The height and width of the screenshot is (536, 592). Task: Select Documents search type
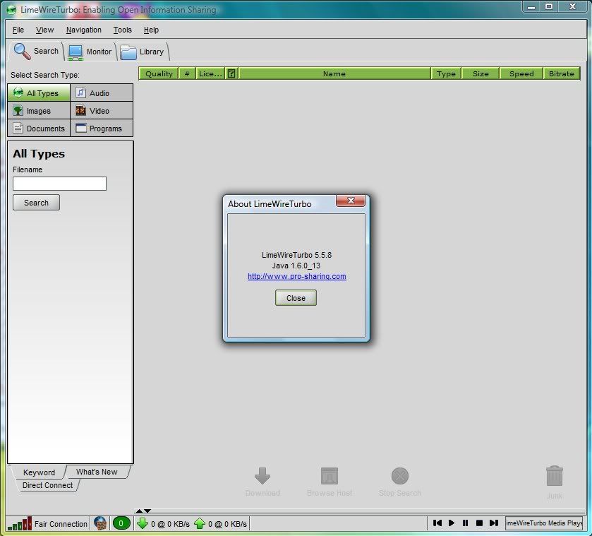[x=39, y=129]
